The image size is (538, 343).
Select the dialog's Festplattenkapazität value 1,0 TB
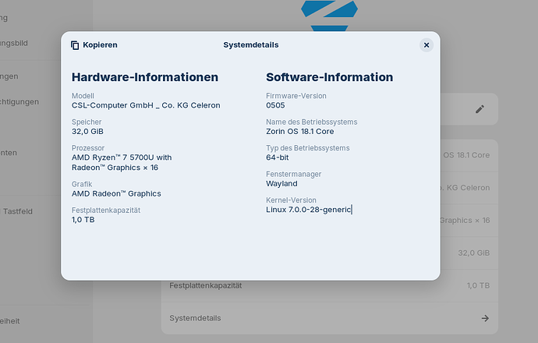pos(83,220)
